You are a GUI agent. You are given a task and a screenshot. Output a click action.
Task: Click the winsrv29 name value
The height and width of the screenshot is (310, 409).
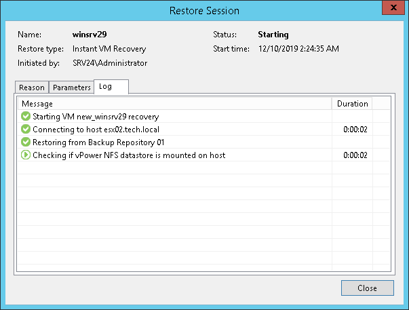click(x=90, y=35)
